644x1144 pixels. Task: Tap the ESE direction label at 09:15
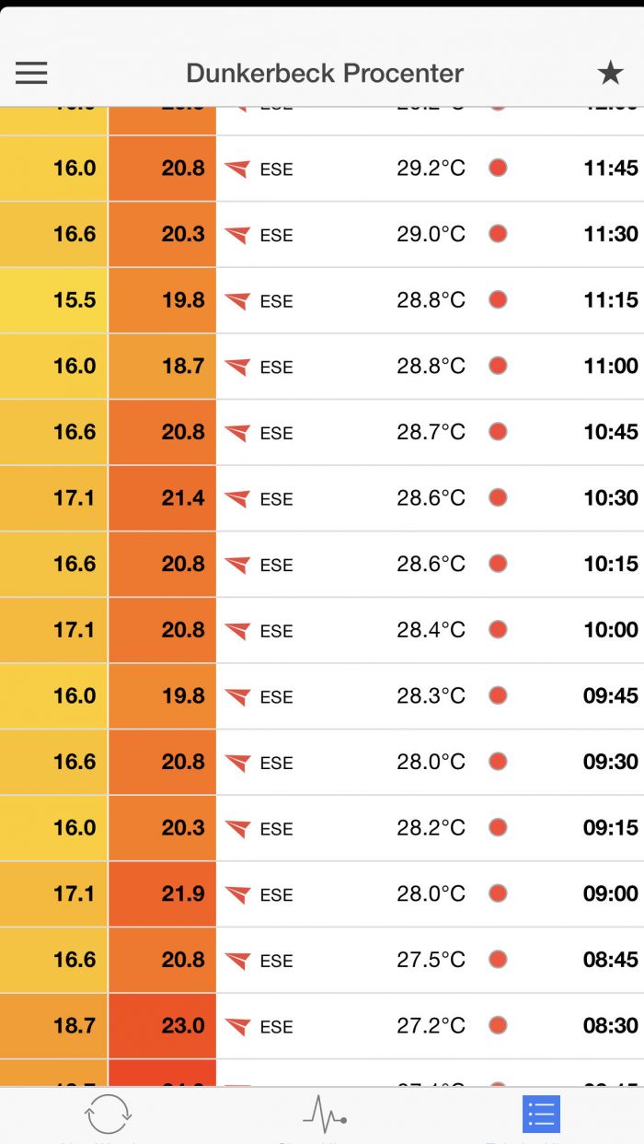pos(276,829)
